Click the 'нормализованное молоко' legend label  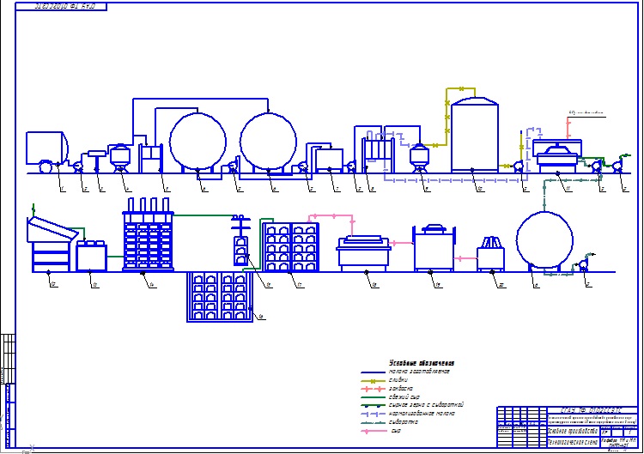422,414
